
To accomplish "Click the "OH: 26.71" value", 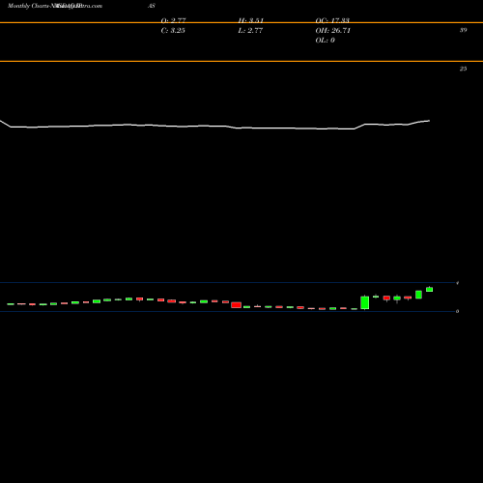I will tap(332, 30).
